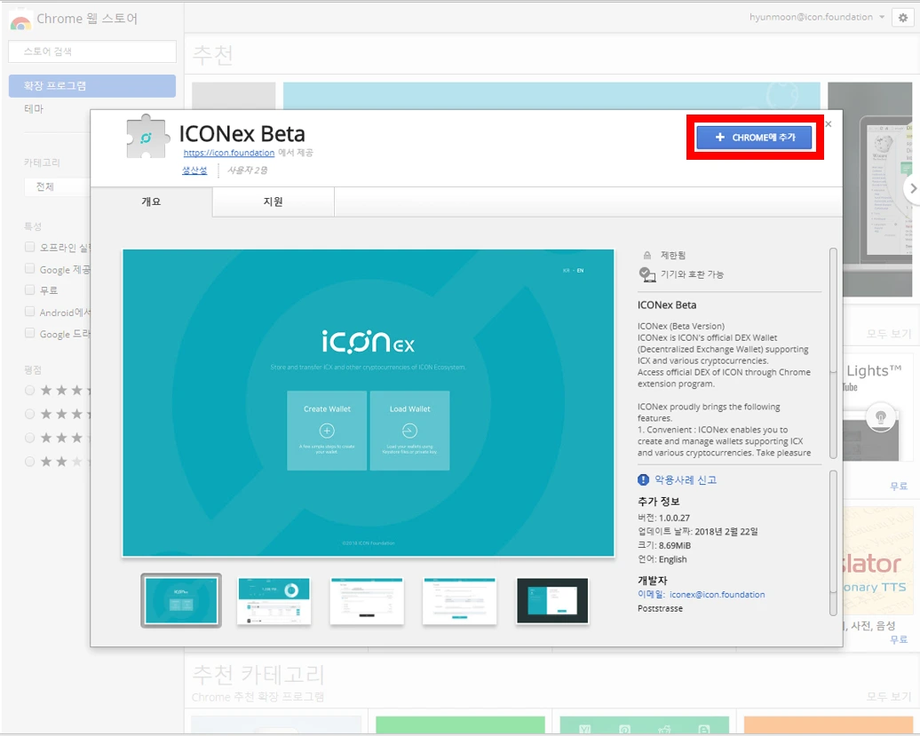This screenshot has width=920, height=736.
Task: Open the settings gear icon
Action: (x=903, y=18)
